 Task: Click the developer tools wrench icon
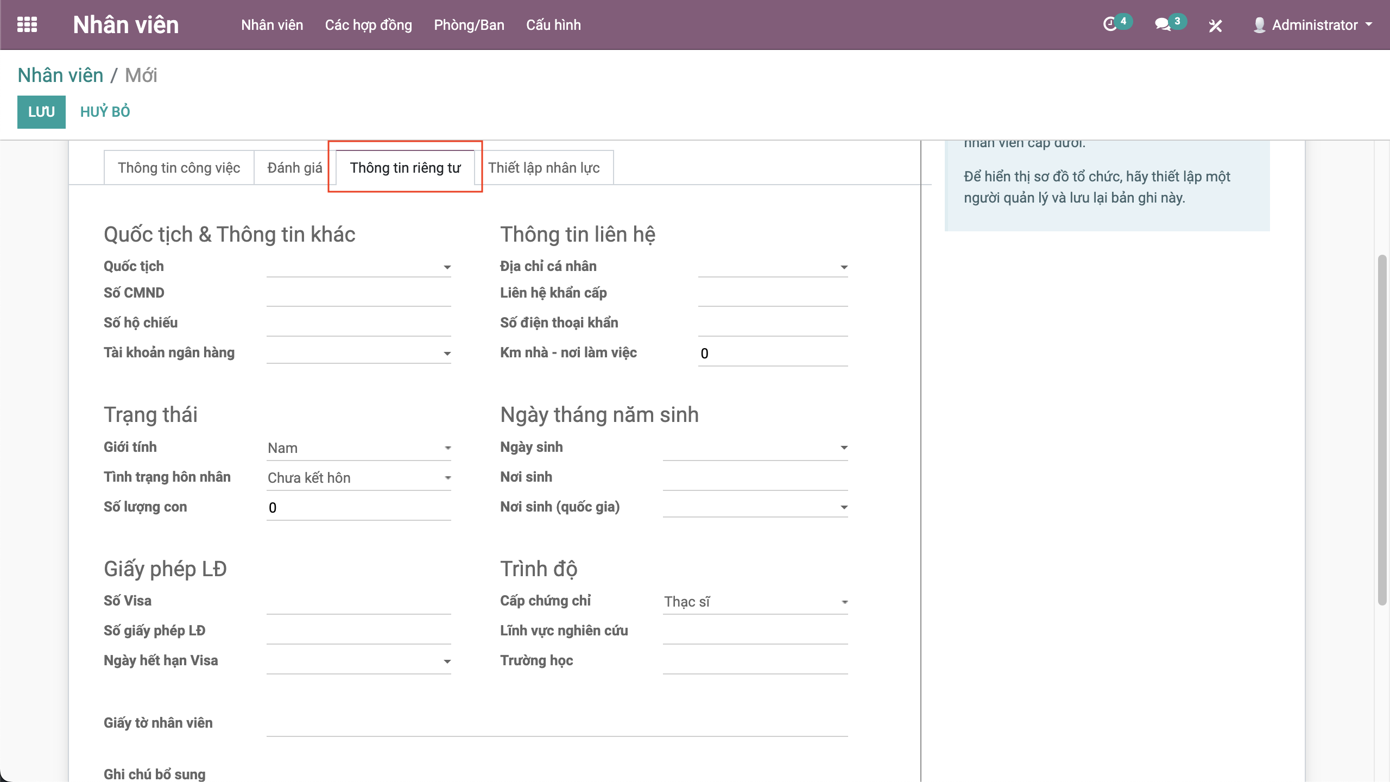pyautogui.click(x=1215, y=26)
